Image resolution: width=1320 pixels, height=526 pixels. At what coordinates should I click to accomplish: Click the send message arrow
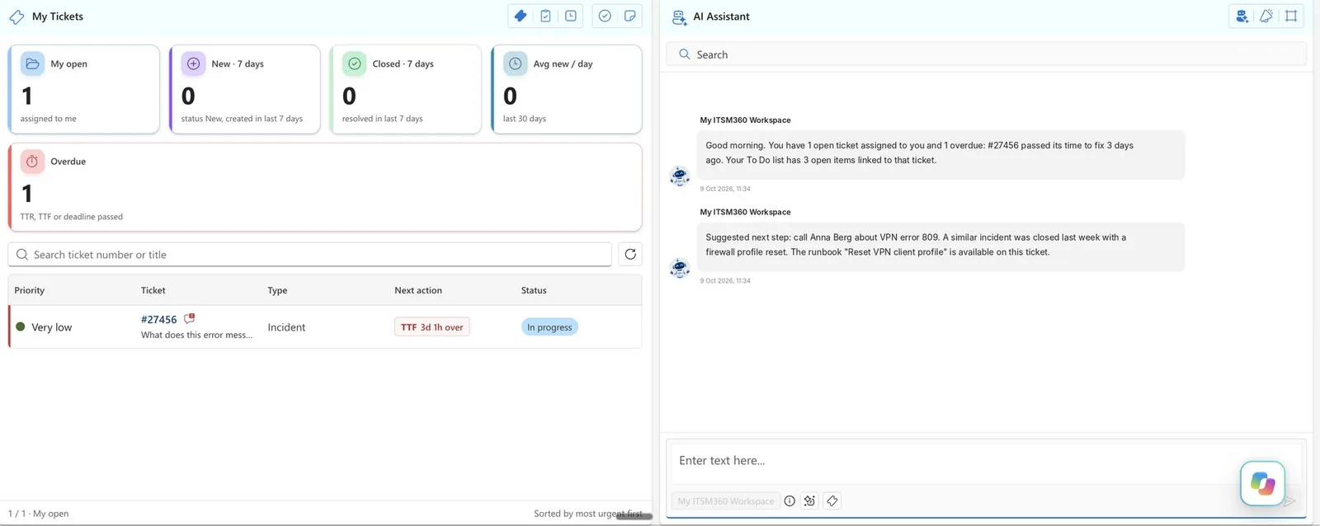pos(1289,500)
